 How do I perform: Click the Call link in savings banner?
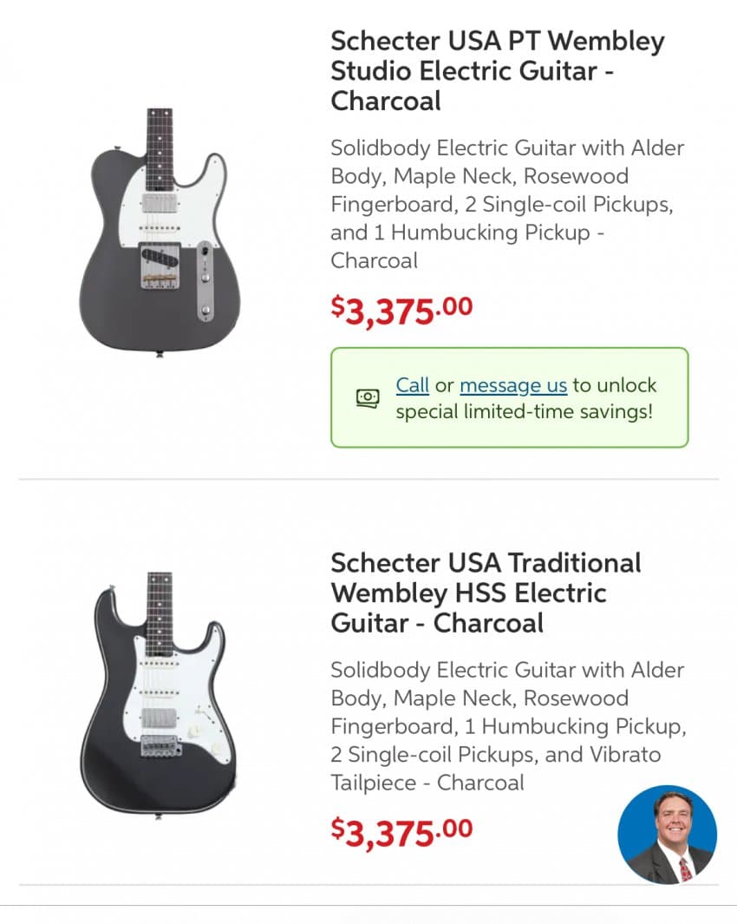pyautogui.click(x=412, y=385)
